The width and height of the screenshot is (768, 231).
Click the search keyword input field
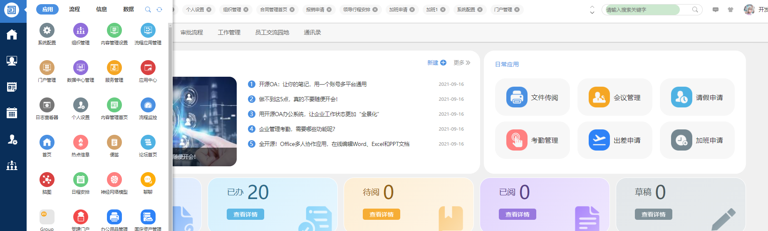[x=643, y=10]
